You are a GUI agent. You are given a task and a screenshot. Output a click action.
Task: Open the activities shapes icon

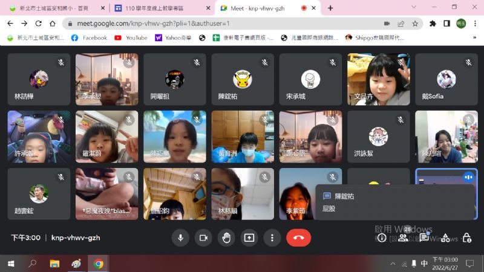tap(445, 238)
